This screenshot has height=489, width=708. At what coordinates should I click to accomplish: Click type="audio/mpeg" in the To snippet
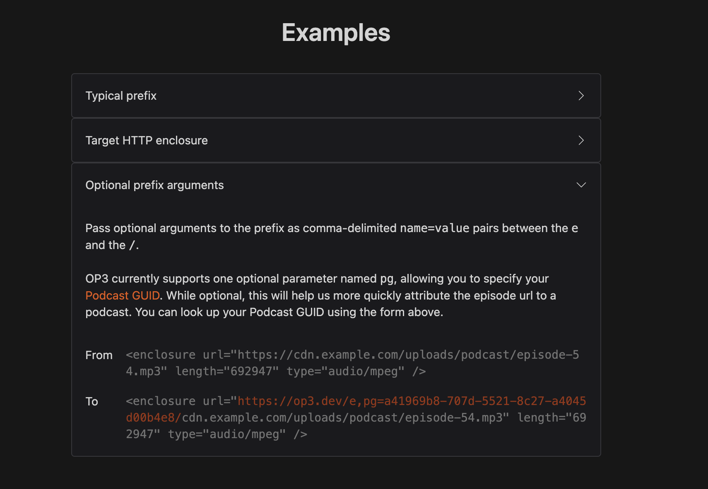(x=227, y=434)
